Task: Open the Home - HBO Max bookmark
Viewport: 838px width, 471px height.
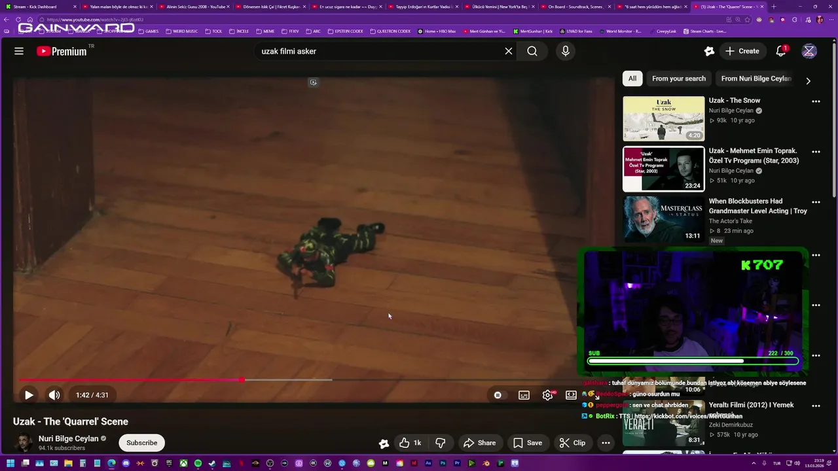Action: point(436,31)
